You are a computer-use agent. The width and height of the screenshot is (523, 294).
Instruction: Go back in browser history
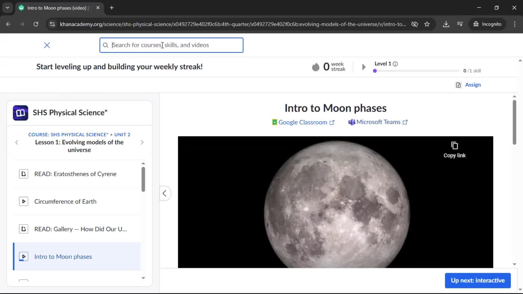tap(8, 24)
